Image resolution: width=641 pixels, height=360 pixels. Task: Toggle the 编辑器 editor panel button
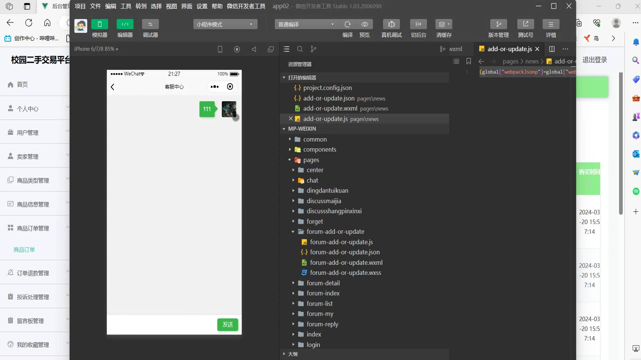point(125,24)
